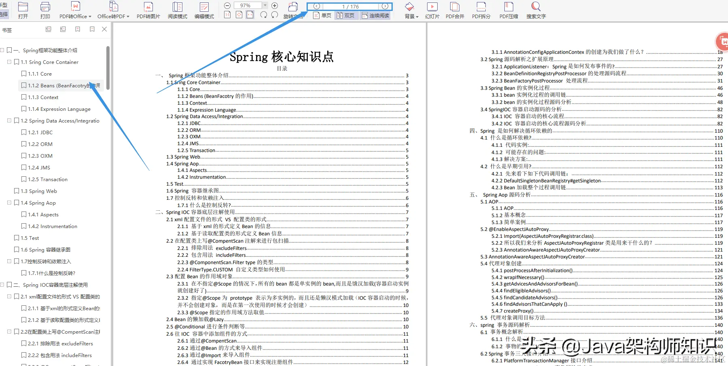Screen dimensions: 728x366
Task: Open bookmark 1.2.3 OXM
Action: pyautogui.click(x=40, y=156)
